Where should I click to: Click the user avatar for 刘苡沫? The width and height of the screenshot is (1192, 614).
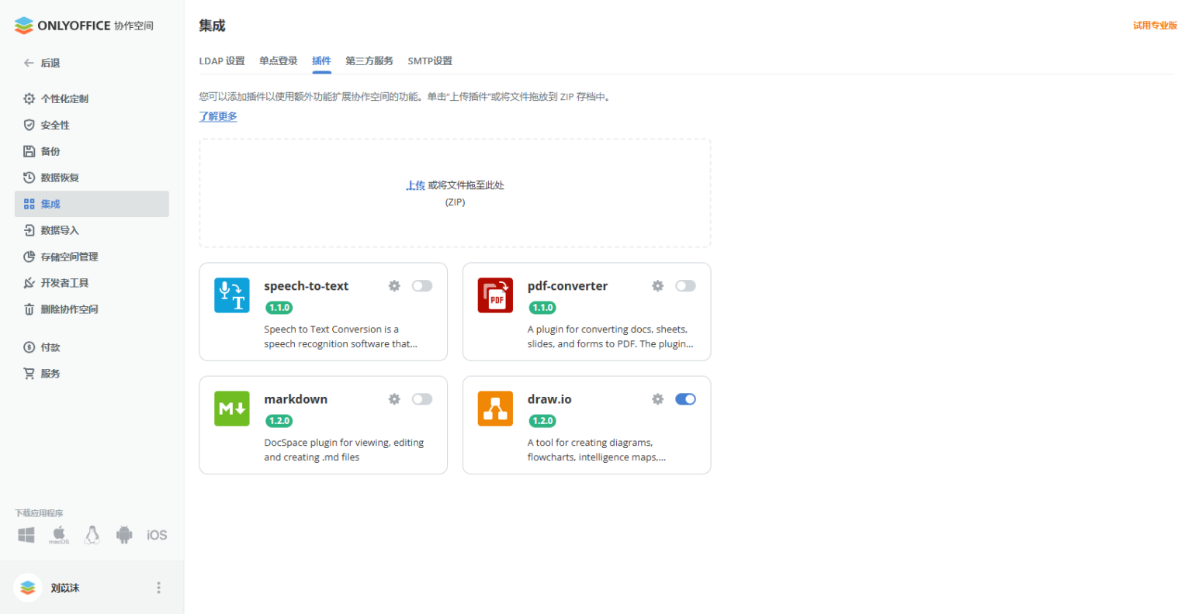[x=28, y=588]
